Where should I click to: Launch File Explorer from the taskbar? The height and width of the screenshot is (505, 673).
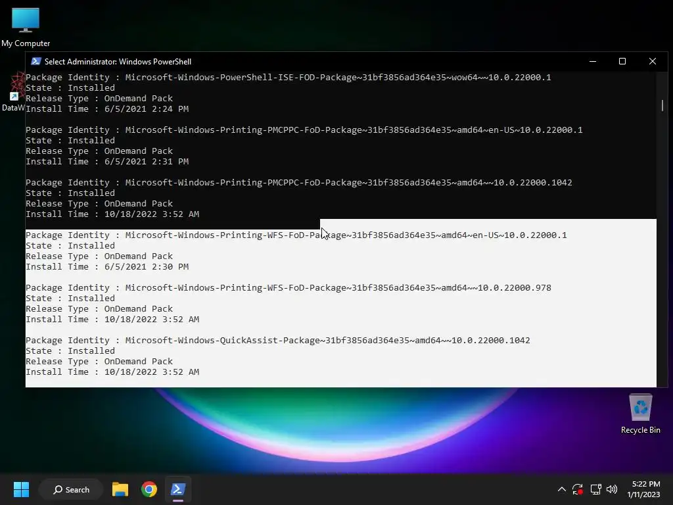click(120, 489)
